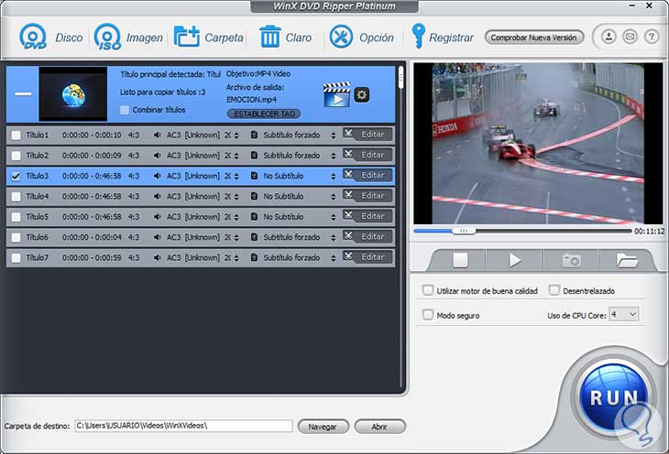This screenshot has width=669, height=454.
Task: Collapse title info with the minus icon
Action: pos(23,93)
